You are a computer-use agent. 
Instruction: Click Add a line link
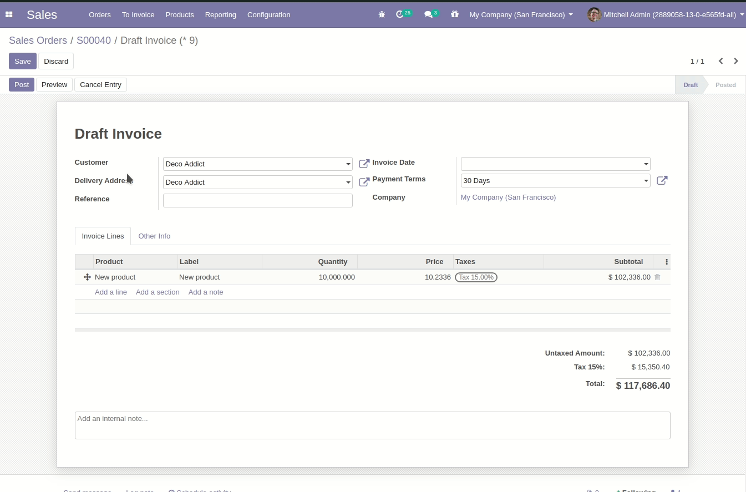111,292
